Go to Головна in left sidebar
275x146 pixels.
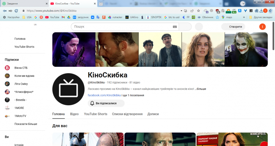click(20, 39)
